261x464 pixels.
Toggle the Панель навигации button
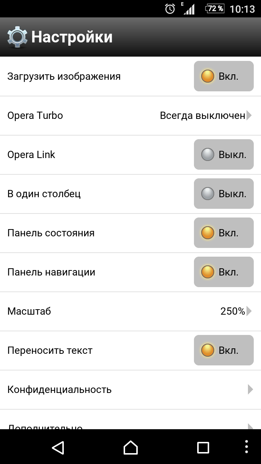point(223,272)
